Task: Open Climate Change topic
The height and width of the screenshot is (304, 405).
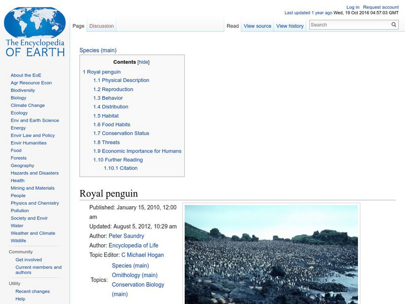Action: (28, 105)
